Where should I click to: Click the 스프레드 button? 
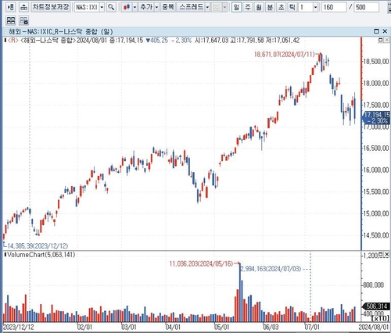(x=191, y=7)
